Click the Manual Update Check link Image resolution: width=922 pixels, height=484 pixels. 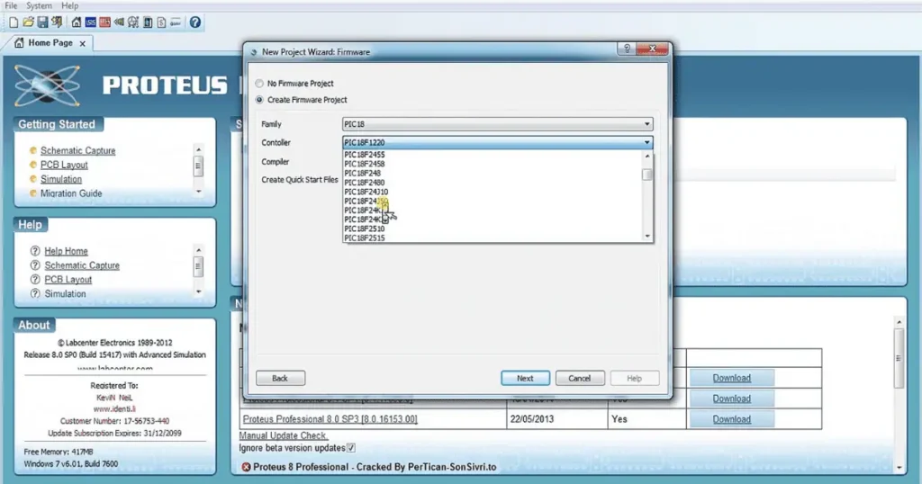(x=284, y=435)
